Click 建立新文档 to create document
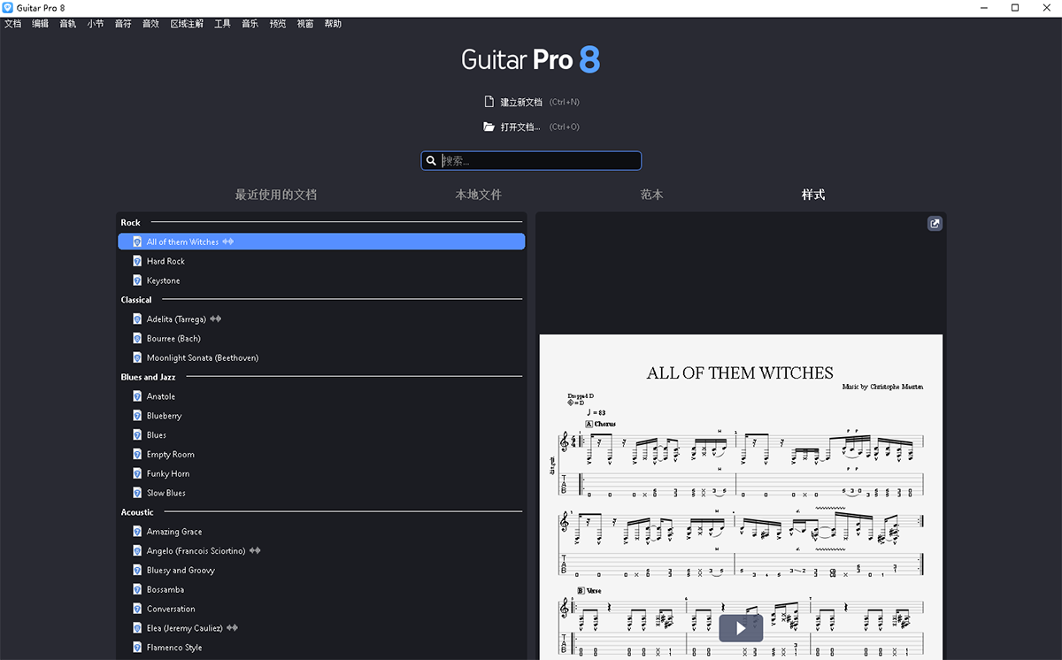 pyautogui.click(x=521, y=102)
